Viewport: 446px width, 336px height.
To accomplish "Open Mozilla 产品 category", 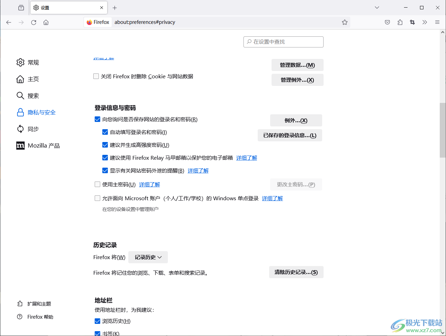I will point(38,145).
